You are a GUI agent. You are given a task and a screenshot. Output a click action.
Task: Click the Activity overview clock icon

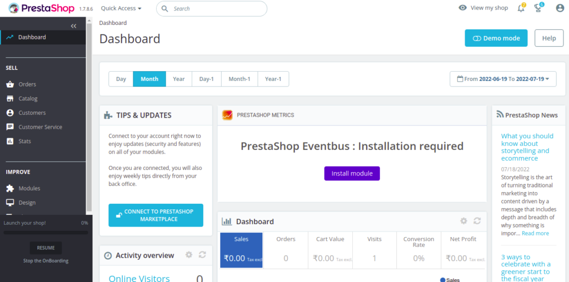pyautogui.click(x=108, y=255)
